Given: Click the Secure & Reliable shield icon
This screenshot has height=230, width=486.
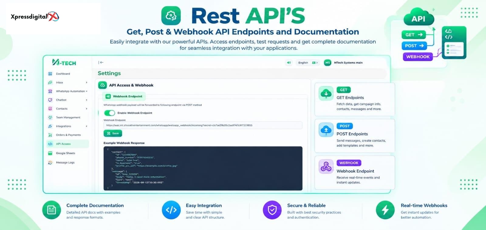Looking at the screenshot, I should pyautogui.click(x=272, y=210).
